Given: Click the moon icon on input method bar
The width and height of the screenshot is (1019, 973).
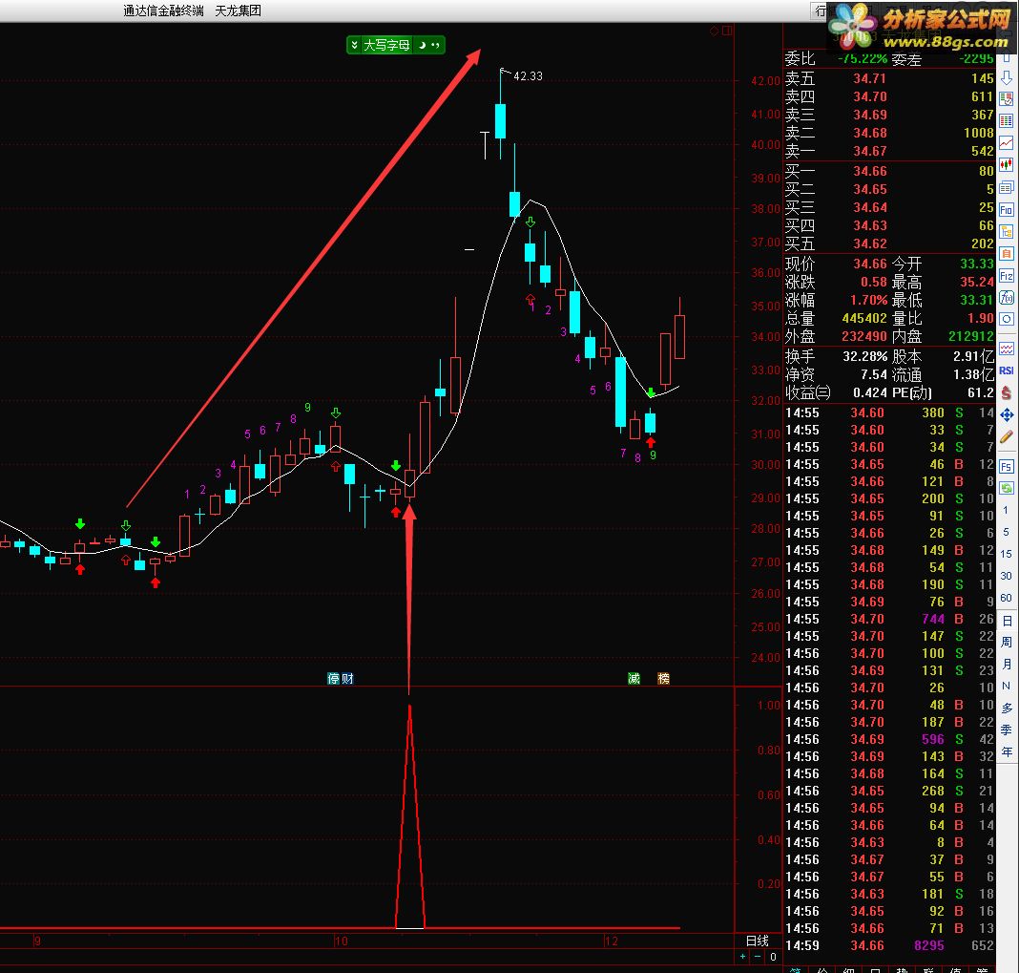Looking at the screenshot, I should coord(422,45).
